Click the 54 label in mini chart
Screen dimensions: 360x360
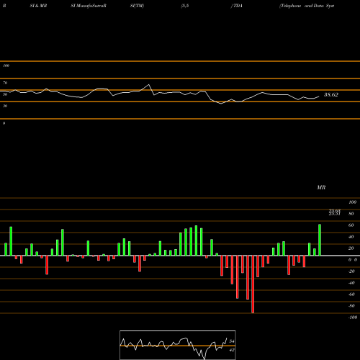(x=232, y=341)
